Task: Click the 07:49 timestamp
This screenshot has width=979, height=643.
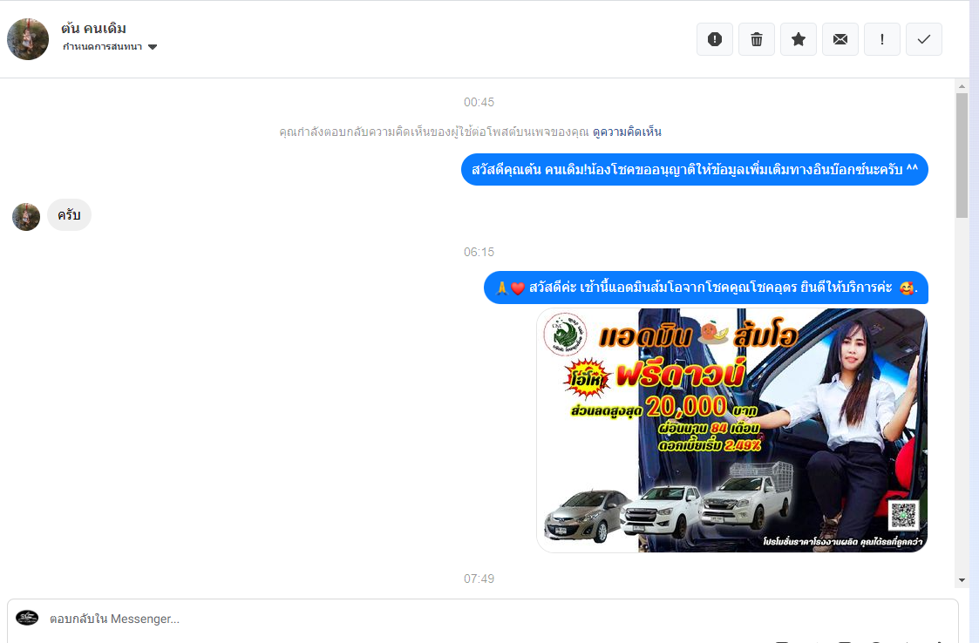Action: coord(479,579)
